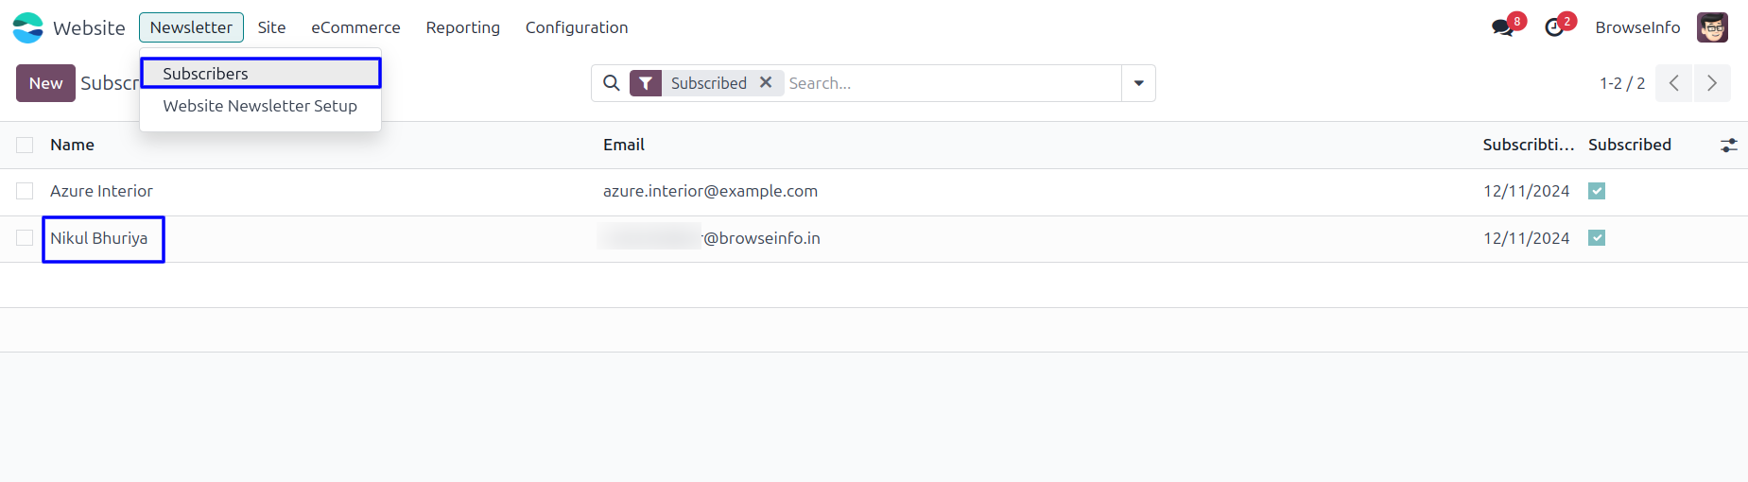Open the column adjust settings icon
This screenshot has width=1748, height=482.
(1728, 145)
